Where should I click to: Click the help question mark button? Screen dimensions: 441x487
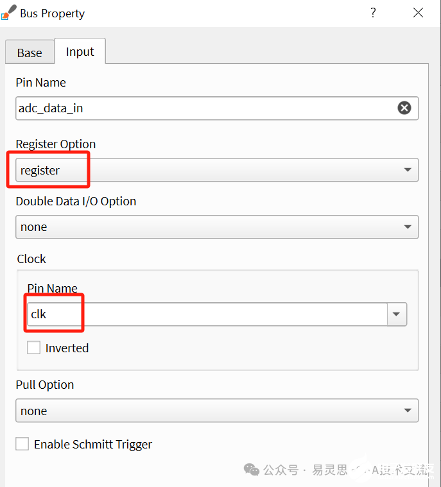coord(373,13)
